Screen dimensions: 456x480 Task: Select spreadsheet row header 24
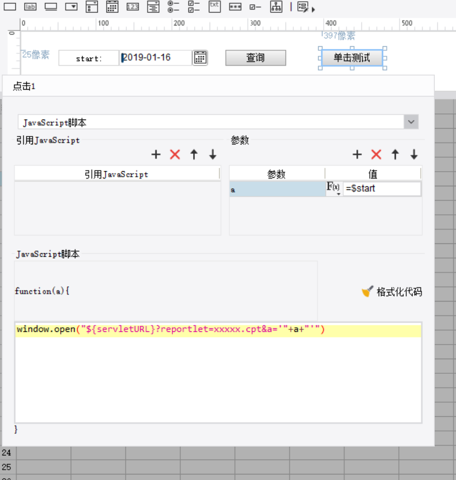coord(7,453)
